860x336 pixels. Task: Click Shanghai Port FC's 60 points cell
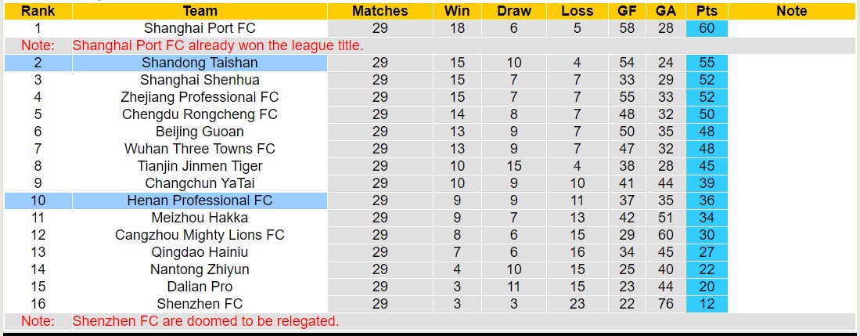pyautogui.click(x=707, y=28)
